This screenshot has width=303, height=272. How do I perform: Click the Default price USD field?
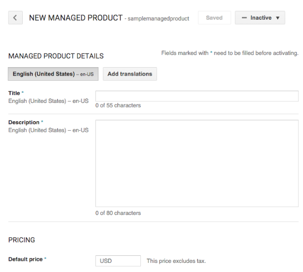point(118,261)
